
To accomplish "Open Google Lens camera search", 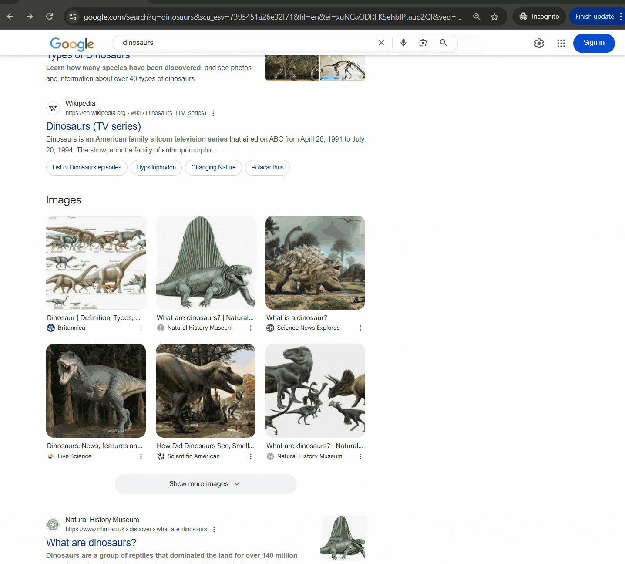I will coord(423,43).
